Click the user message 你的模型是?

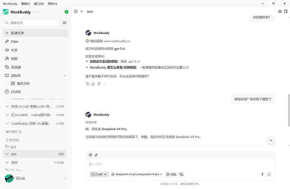tap(262, 18)
